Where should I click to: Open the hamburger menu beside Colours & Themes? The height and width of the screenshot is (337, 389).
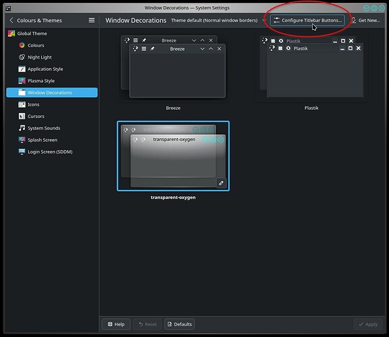click(92, 20)
